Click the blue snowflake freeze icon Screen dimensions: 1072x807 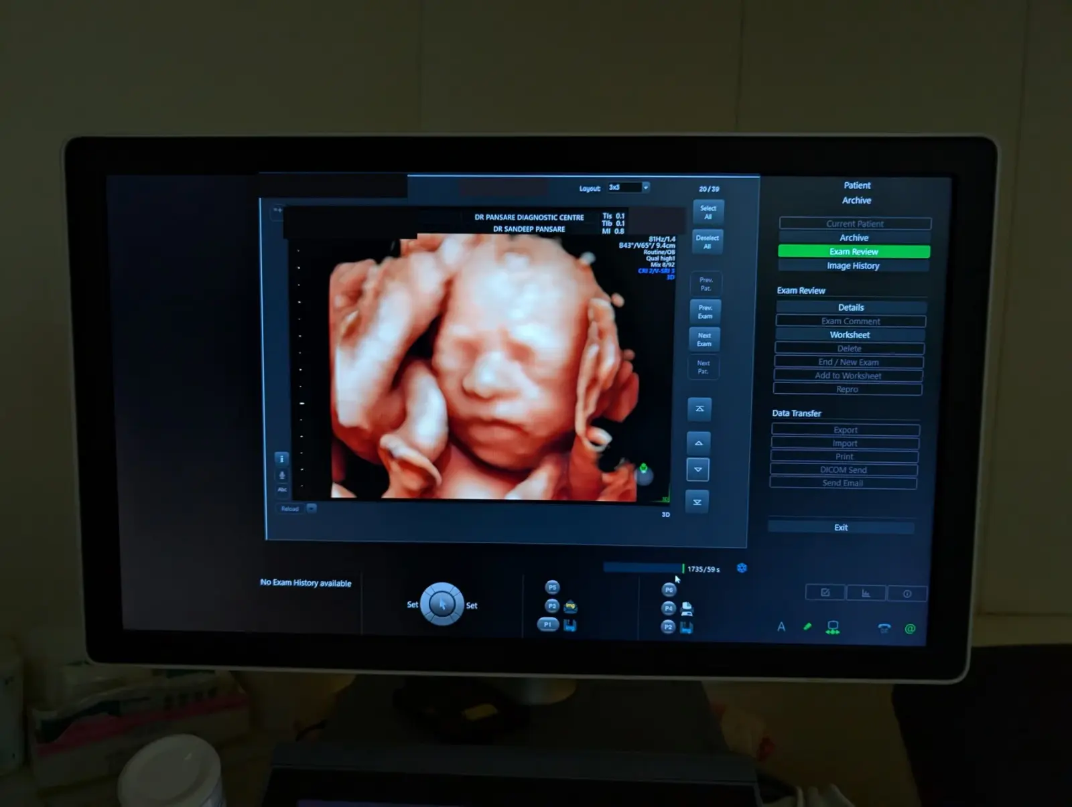[x=742, y=568]
